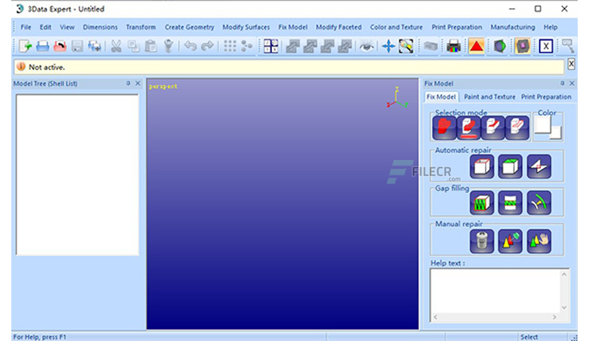
Task: Toggle the four-viewport layout icon
Action: coord(271,46)
